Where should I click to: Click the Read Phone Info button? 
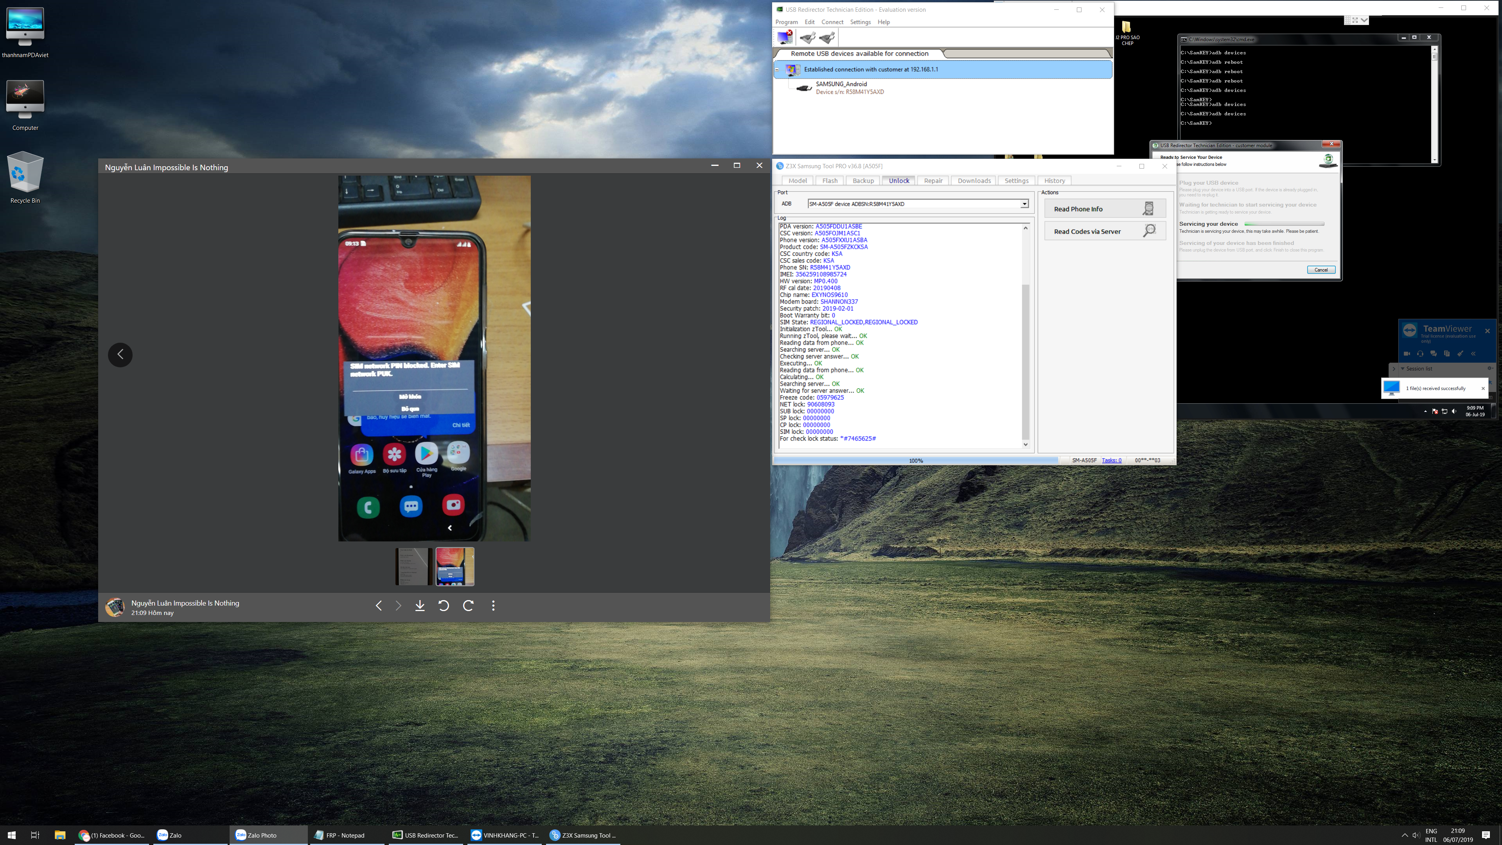pyautogui.click(x=1105, y=209)
